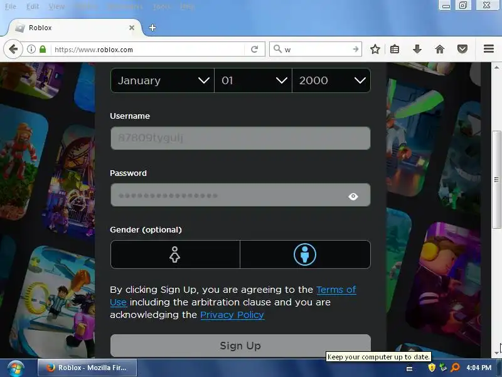Image resolution: width=502 pixels, height=377 pixels.
Task: Click the Gender (optional) label
Action: [x=146, y=230]
